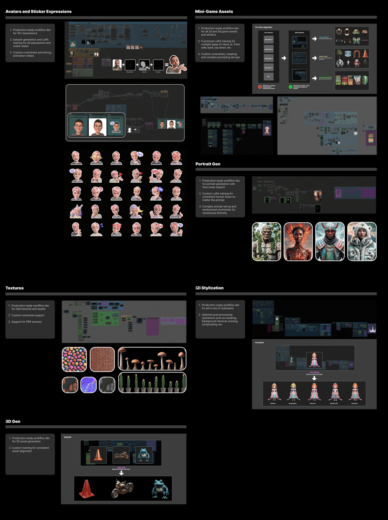Select the sleepy sticker with crescent moon
The height and width of the screenshot is (520, 388).
tap(136, 211)
